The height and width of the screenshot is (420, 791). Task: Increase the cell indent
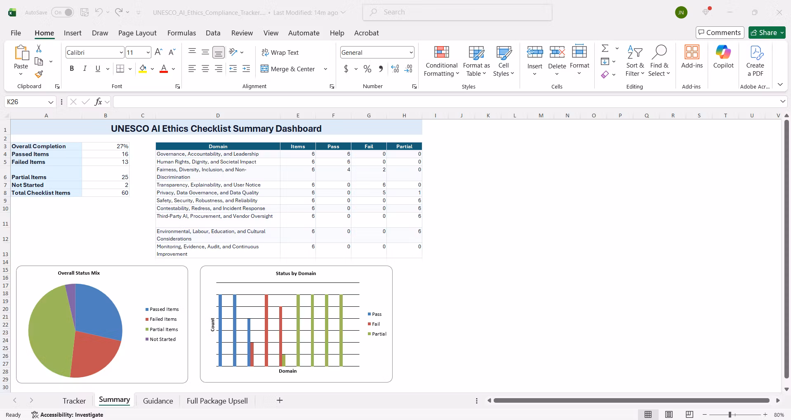click(246, 69)
